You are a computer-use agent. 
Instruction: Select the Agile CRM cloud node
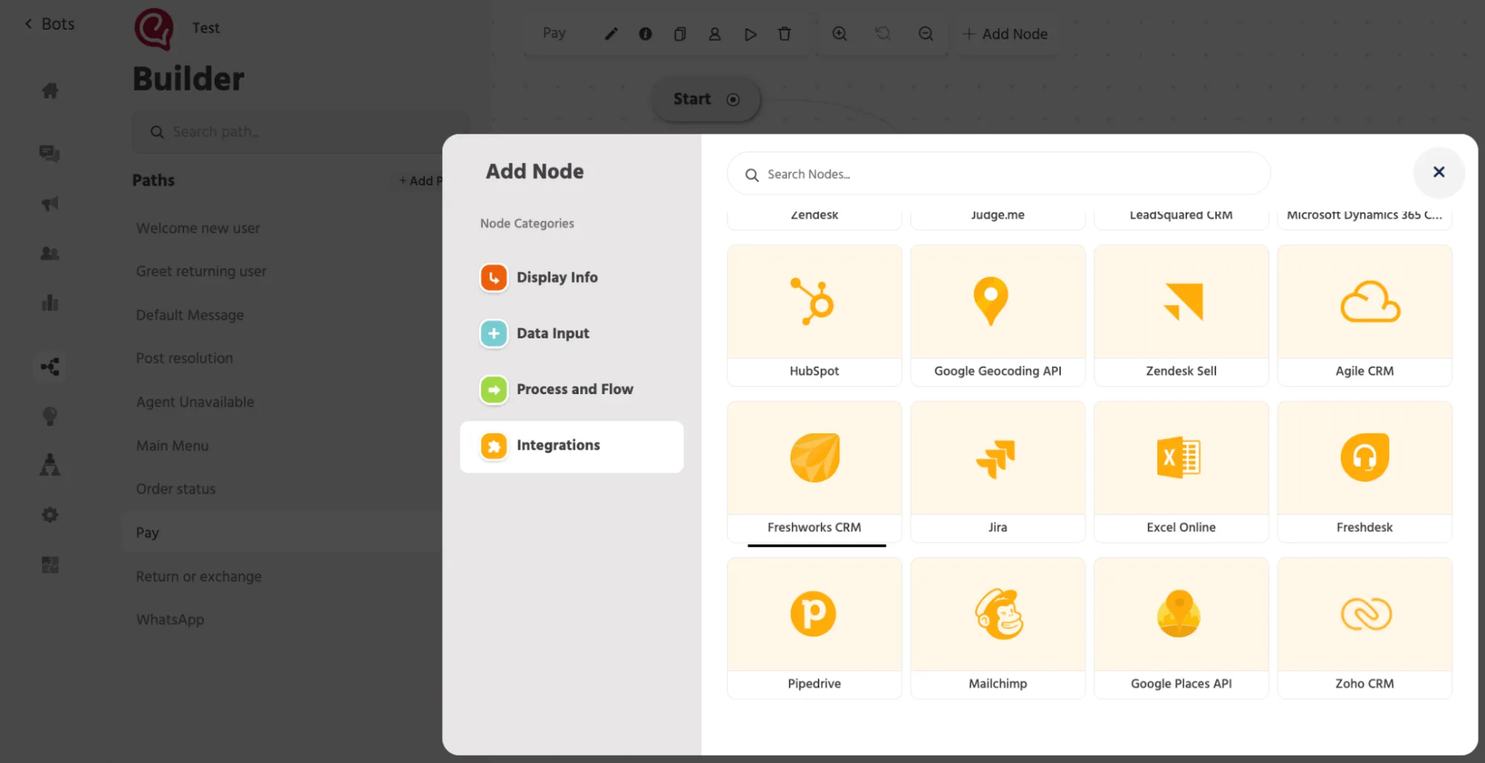(1365, 315)
